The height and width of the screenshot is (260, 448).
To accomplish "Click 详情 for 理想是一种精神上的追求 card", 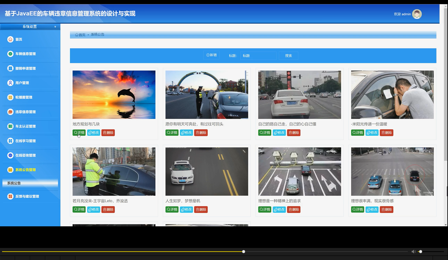I will [x=265, y=209].
